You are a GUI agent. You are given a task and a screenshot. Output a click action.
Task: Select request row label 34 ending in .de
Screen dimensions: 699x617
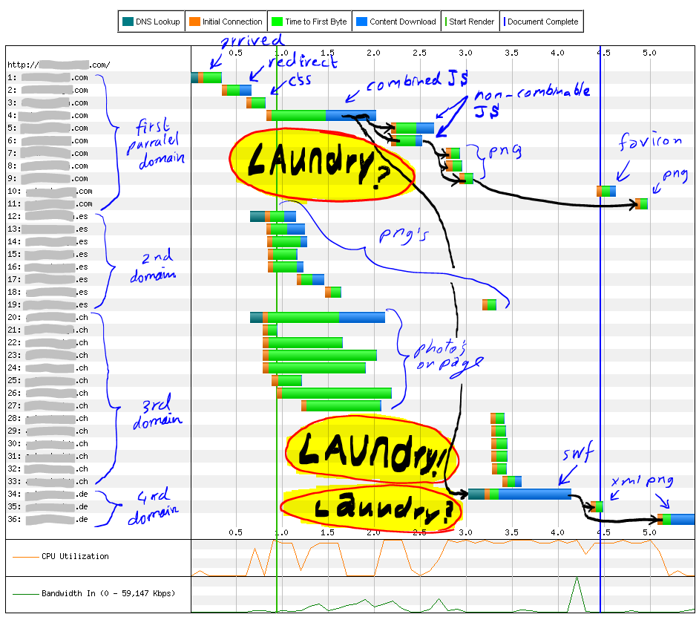coord(47,494)
